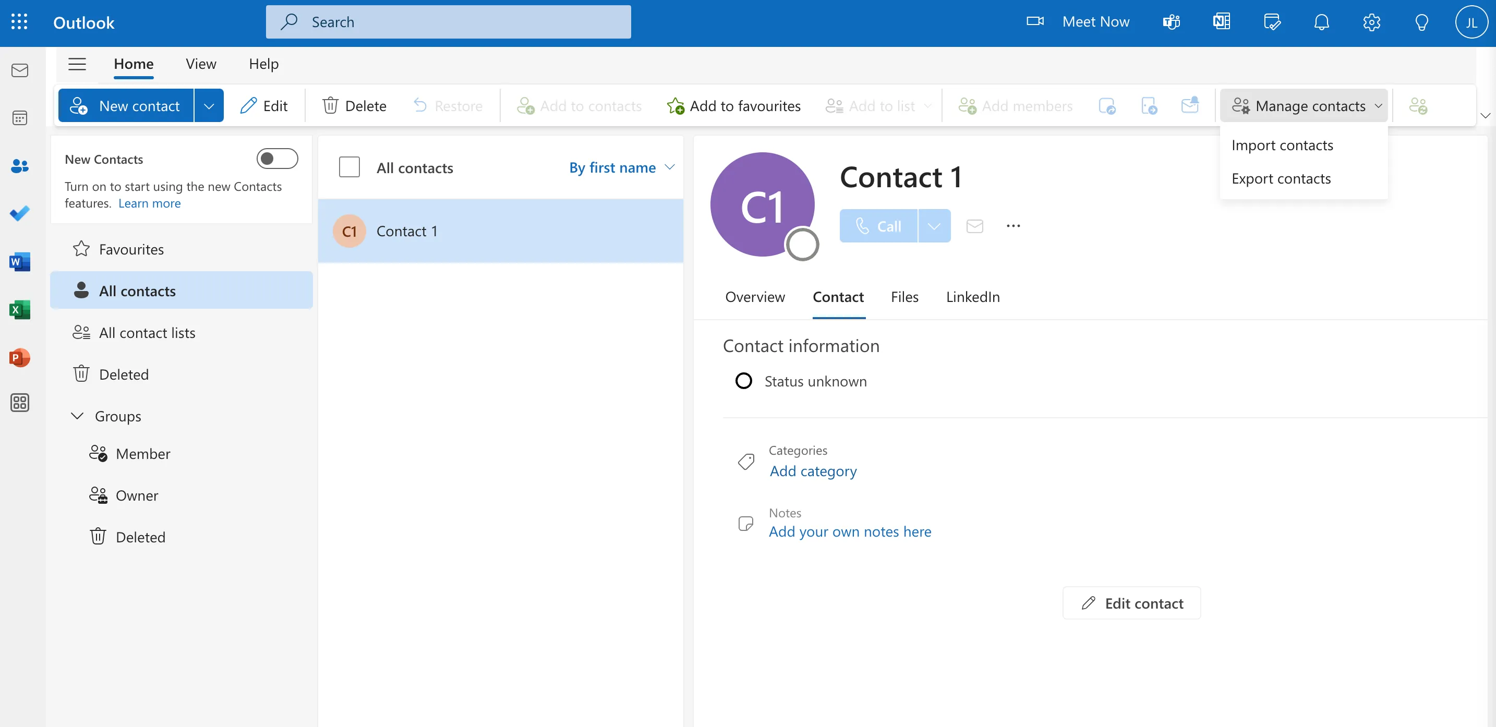Select Export contacts
This screenshot has height=727, width=1496.
[1281, 178]
